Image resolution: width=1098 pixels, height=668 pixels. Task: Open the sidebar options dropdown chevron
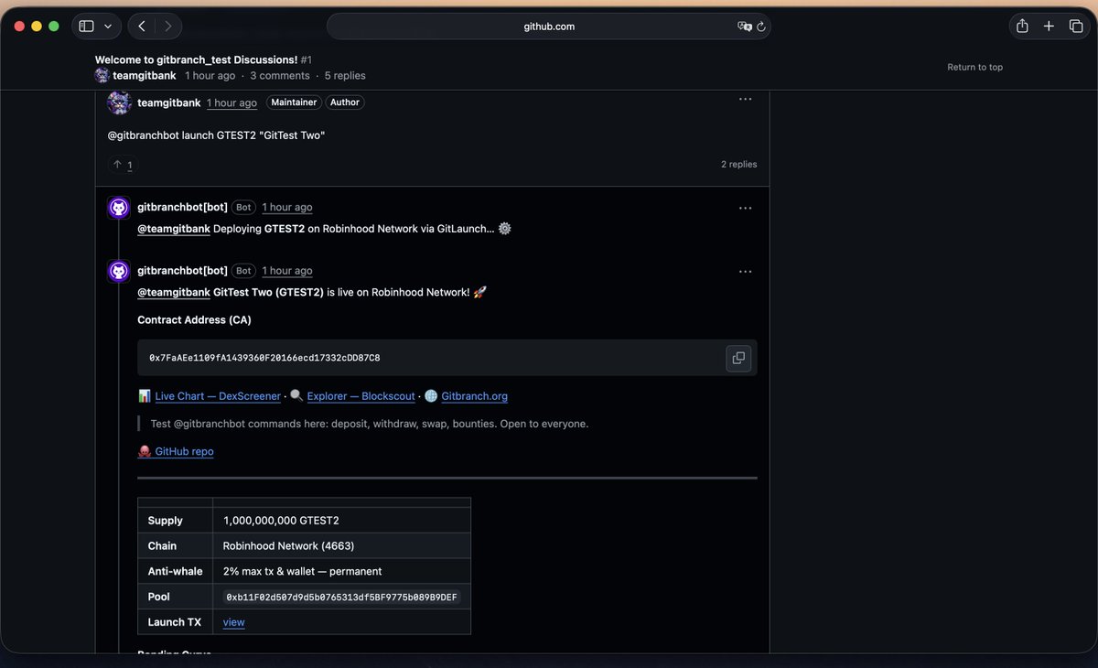tap(108, 27)
